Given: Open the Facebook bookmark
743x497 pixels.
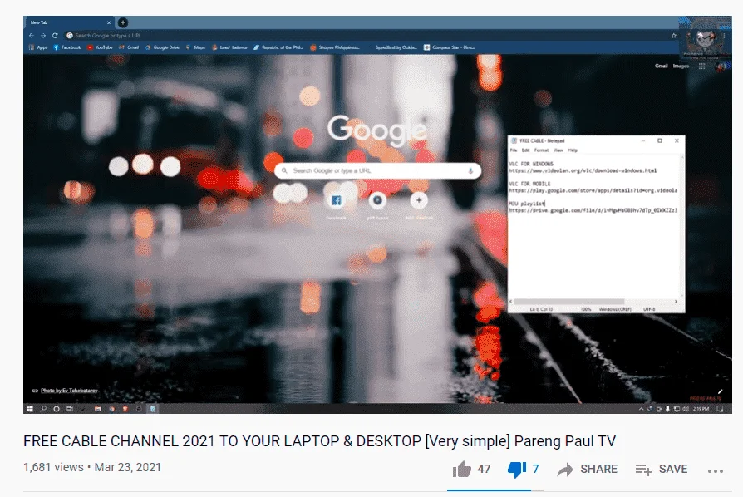Looking at the screenshot, I should click(x=66, y=47).
